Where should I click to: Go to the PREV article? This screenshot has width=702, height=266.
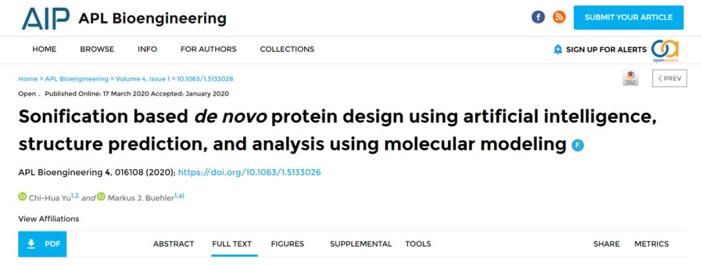(669, 79)
